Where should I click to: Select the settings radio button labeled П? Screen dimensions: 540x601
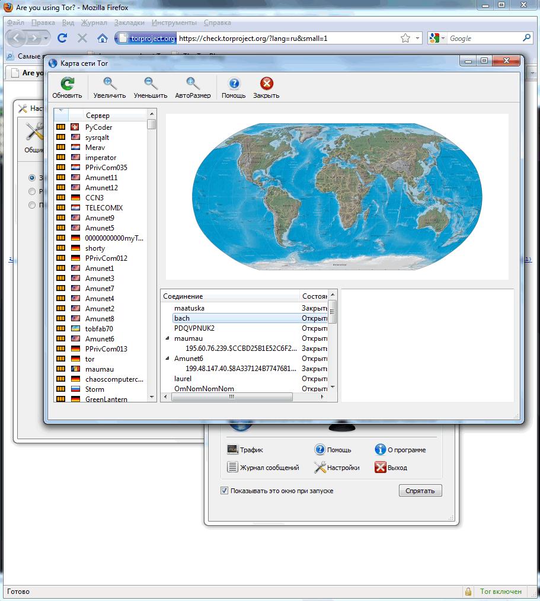(32, 205)
